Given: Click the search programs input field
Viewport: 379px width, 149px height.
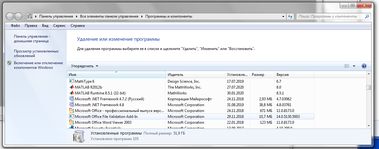Looking at the screenshot, I should coord(329,16).
